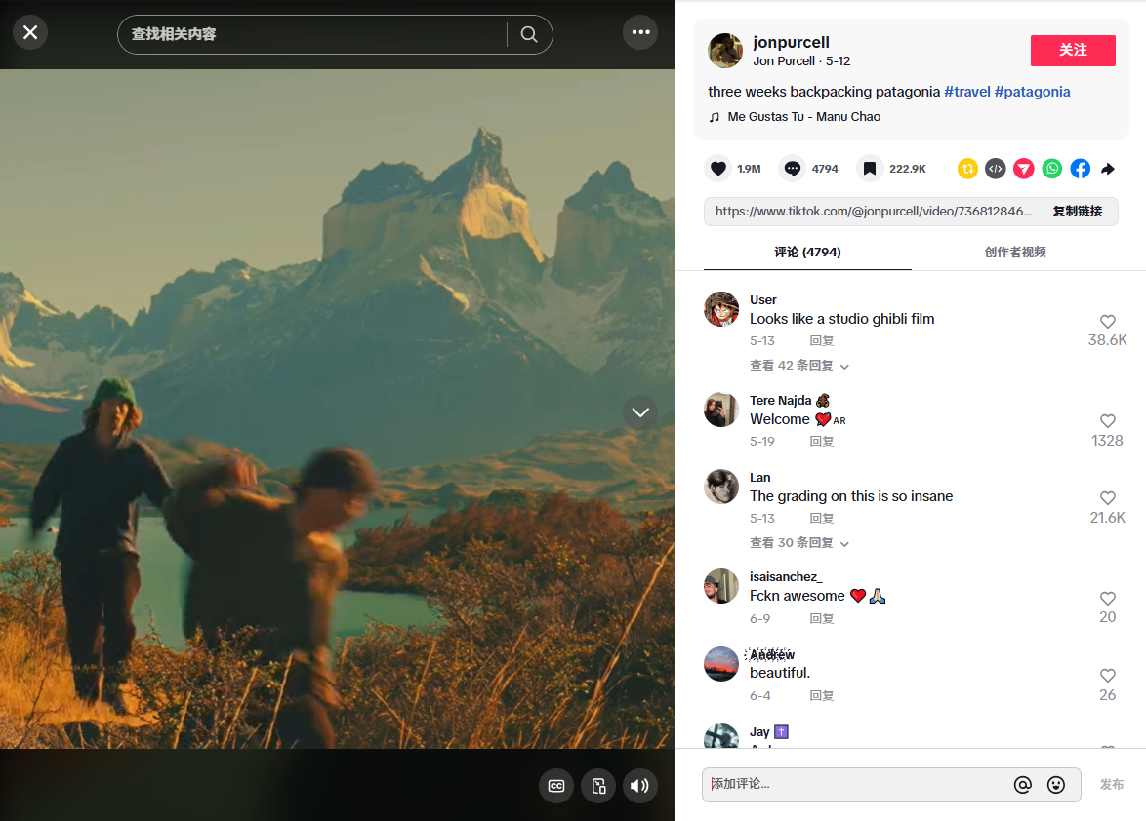1146x821 pixels.
Task: Share the video via the WhatsApp icon
Action: coord(1051,169)
